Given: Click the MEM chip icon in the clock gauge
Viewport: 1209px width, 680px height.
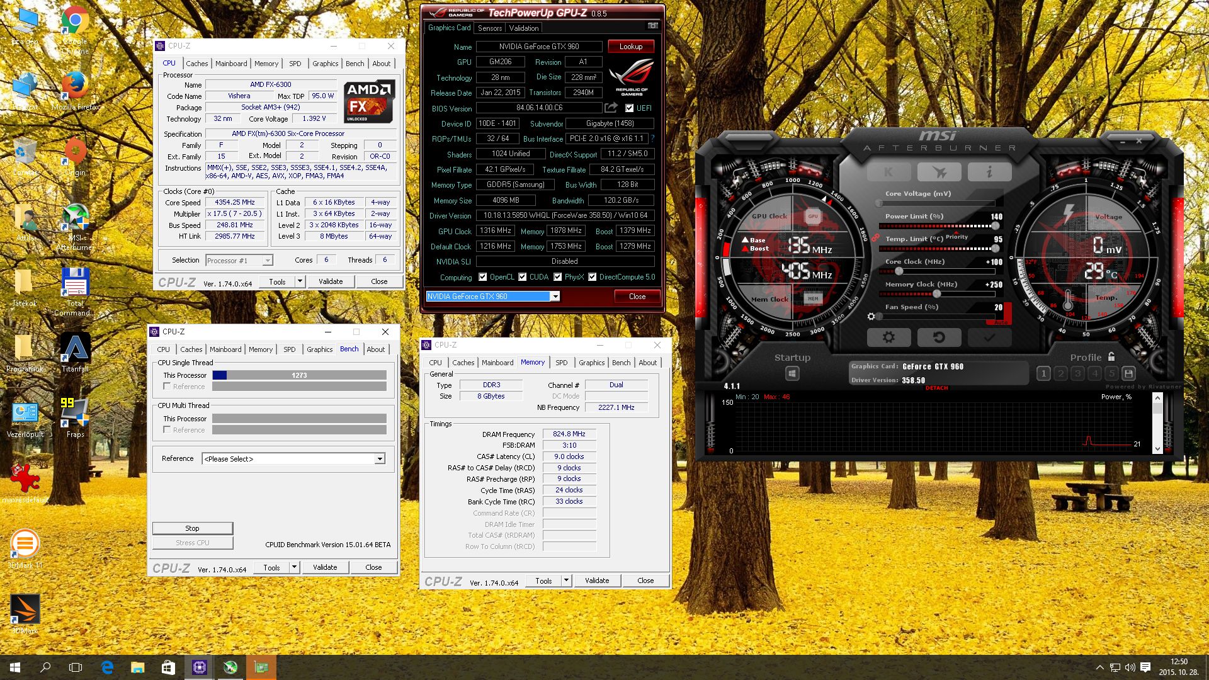Looking at the screenshot, I should coord(813,298).
